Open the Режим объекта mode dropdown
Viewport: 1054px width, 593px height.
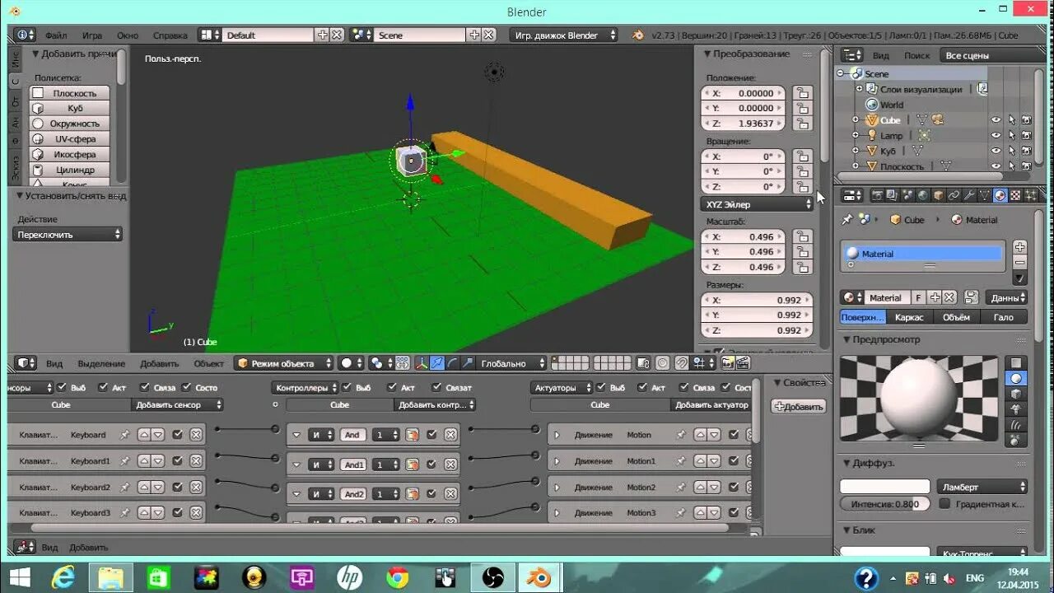point(282,362)
